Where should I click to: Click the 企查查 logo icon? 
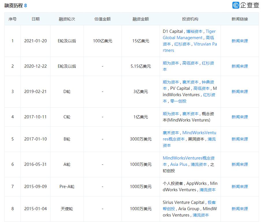(x=236, y=5)
